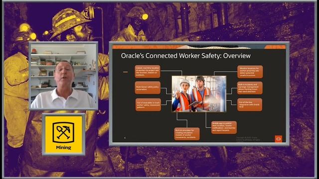The image size is (319, 179).
Task: Click the built-in incidents and warnings management box
Action: (250, 88)
